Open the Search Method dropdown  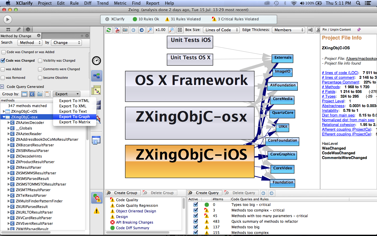[30, 42]
